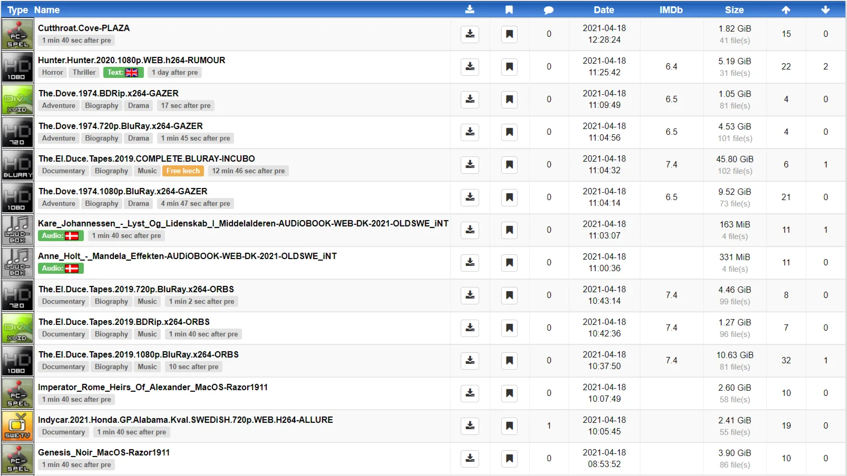Click PC-SPEL type icon for Cutthroat.Cove
The height and width of the screenshot is (476, 847).
pos(18,34)
